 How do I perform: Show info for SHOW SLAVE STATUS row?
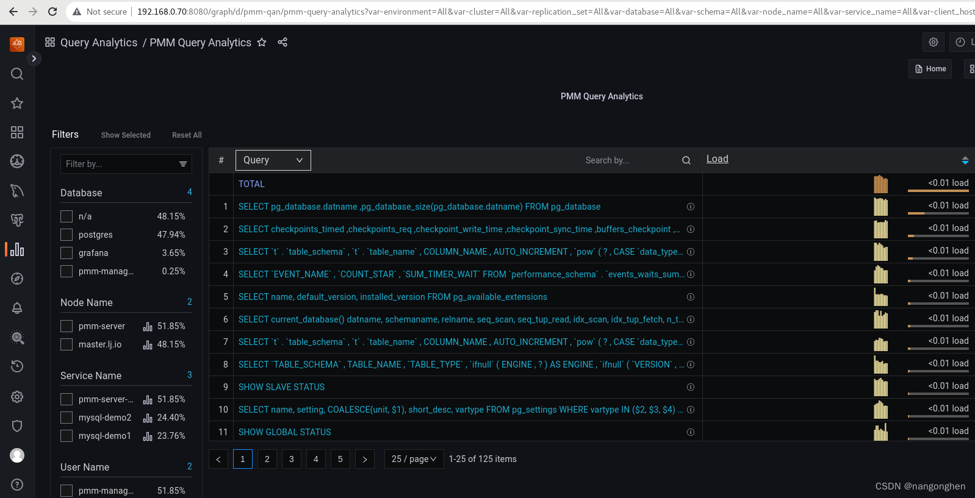click(x=691, y=387)
